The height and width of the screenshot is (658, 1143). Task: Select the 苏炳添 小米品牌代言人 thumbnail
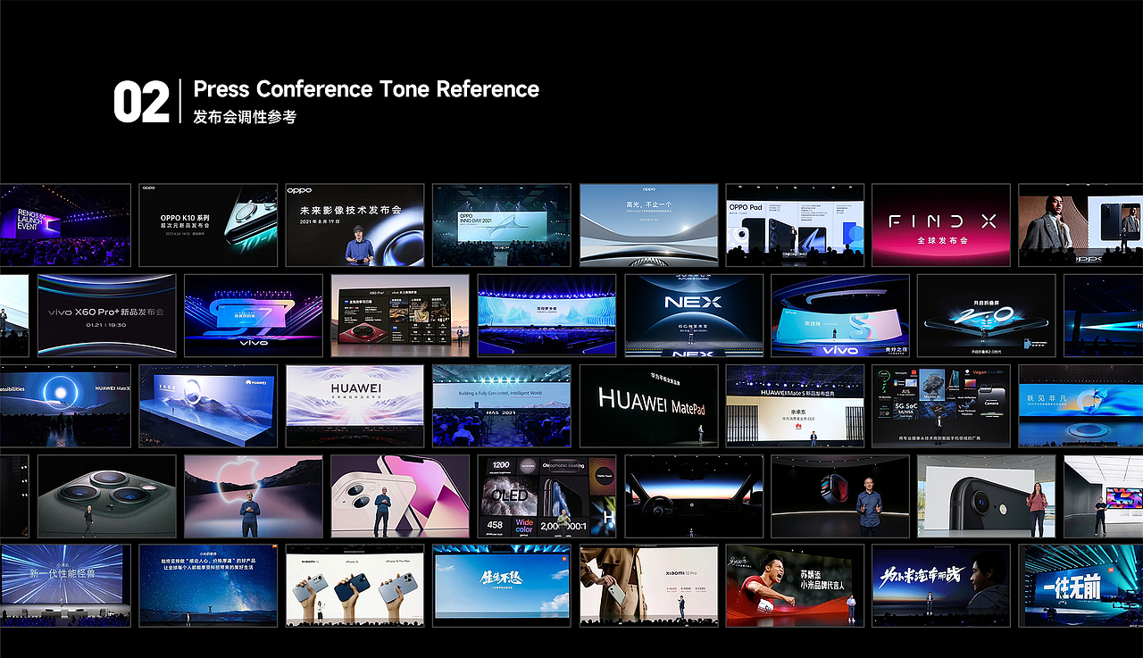(x=795, y=586)
